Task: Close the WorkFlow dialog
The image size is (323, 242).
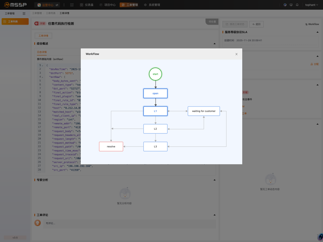Action: 236,54
